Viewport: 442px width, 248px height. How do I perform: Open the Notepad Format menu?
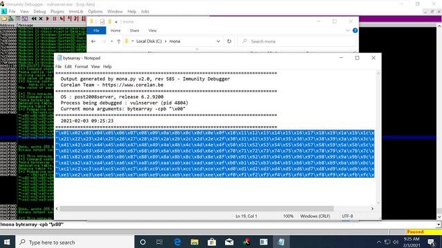[x=81, y=67]
